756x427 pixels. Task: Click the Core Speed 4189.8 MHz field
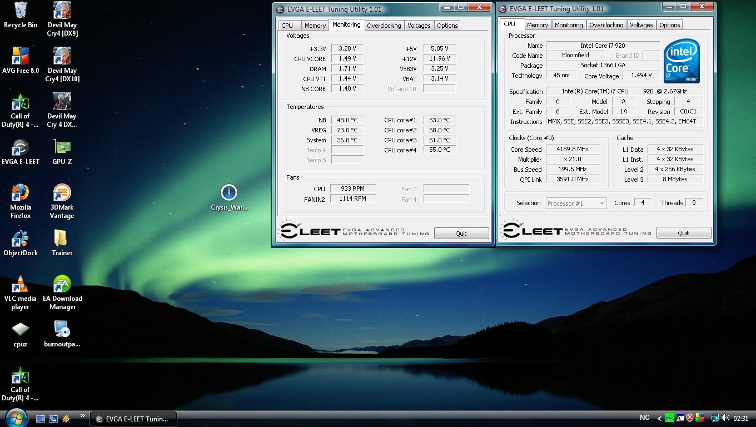click(x=572, y=150)
